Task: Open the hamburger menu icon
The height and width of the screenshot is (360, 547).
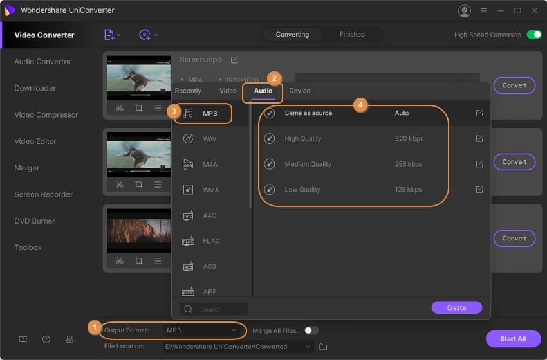Action: (x=483, y=11)
